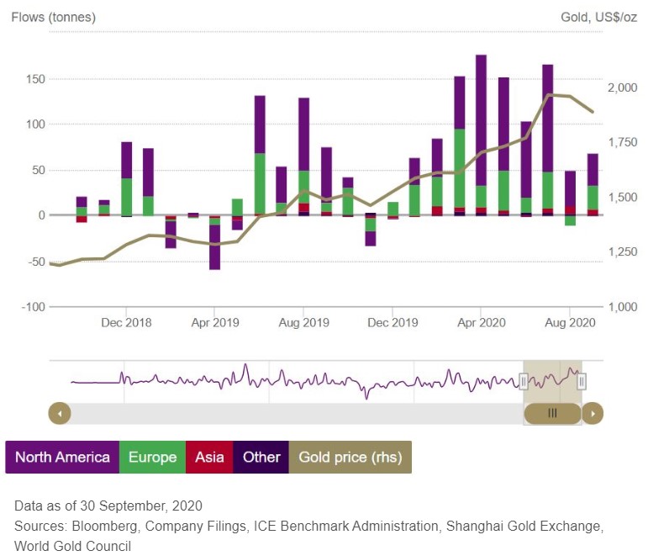
Task: Click the gold price line's peak point
Action: click(548, 94)
